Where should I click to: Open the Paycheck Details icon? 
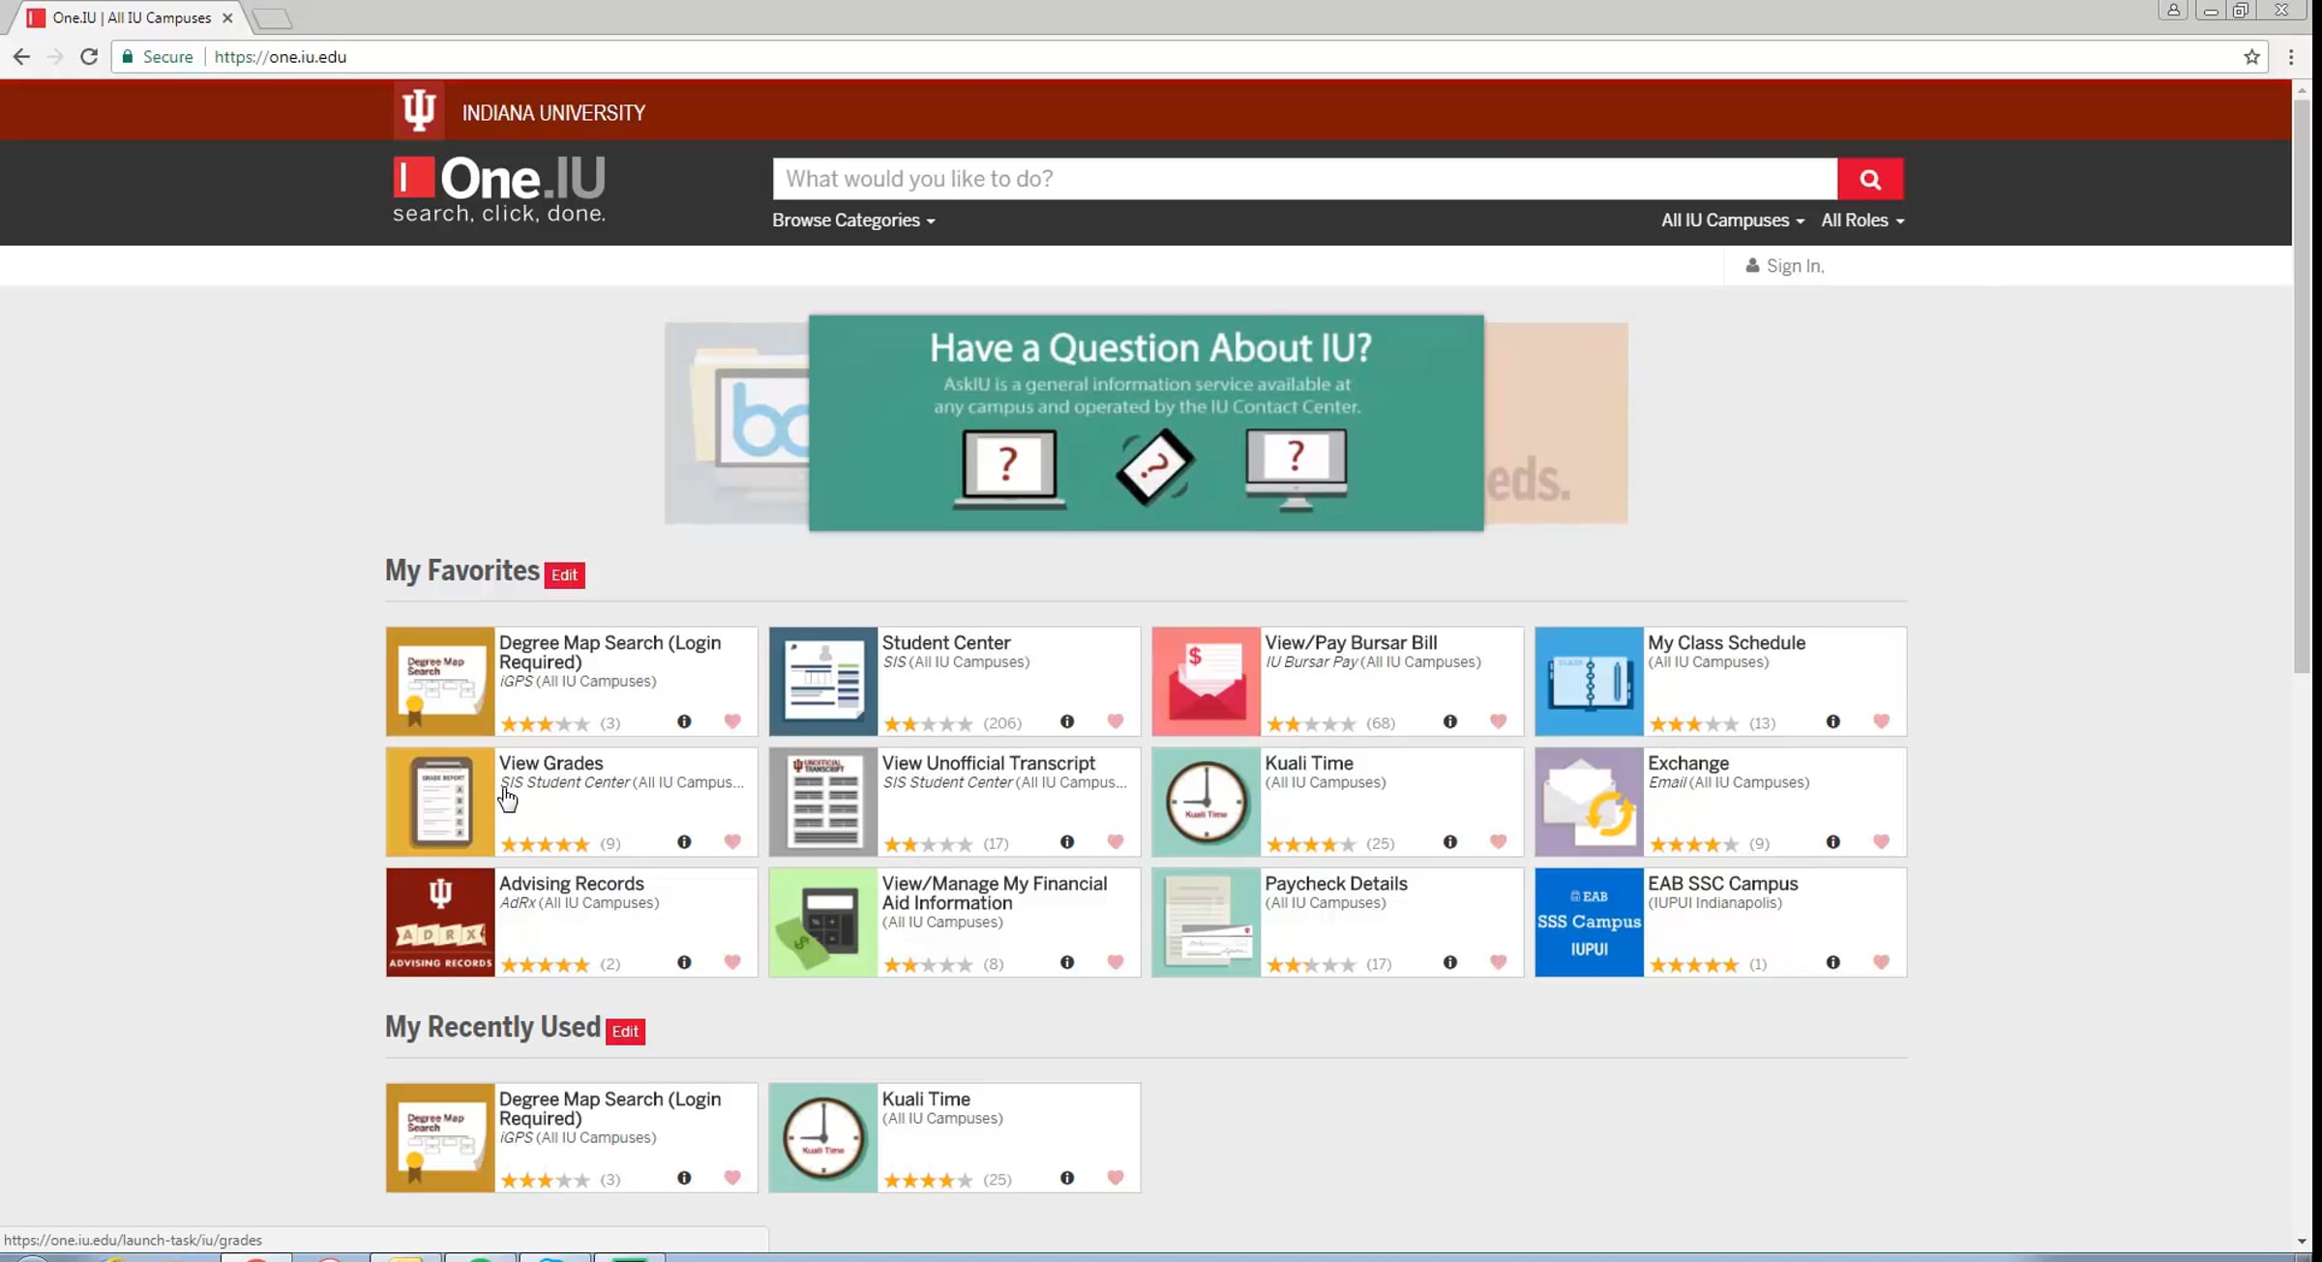tap(1206, 922)
